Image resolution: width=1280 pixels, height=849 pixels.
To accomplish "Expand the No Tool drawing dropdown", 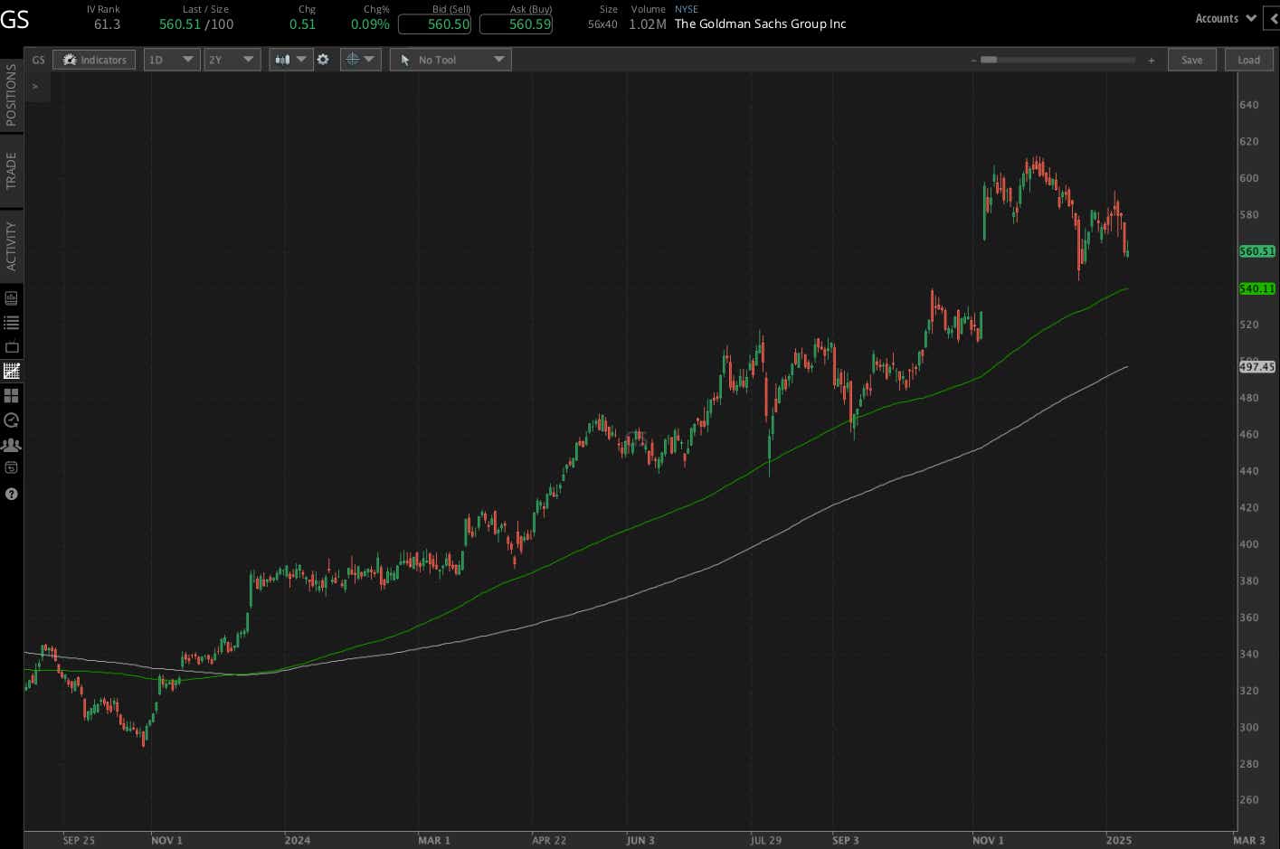I will (450, 59).
